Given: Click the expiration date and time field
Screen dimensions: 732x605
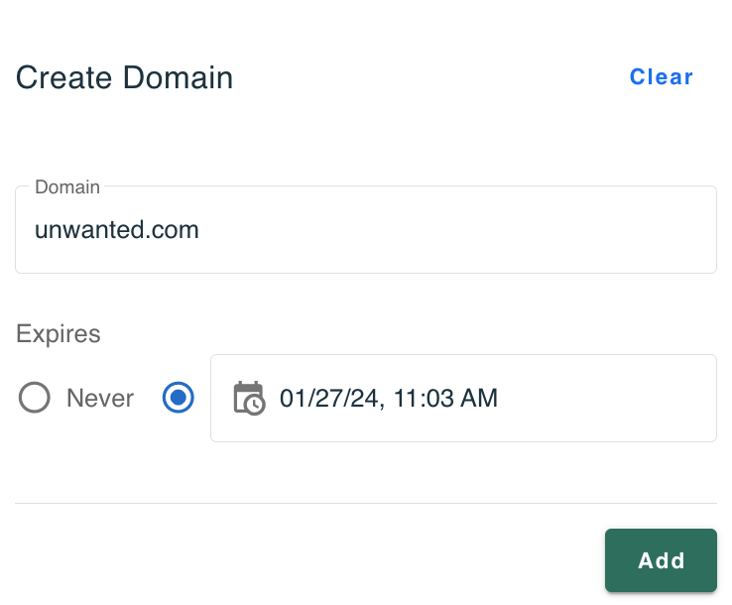Looking at the screenshot, I should 463,398.
